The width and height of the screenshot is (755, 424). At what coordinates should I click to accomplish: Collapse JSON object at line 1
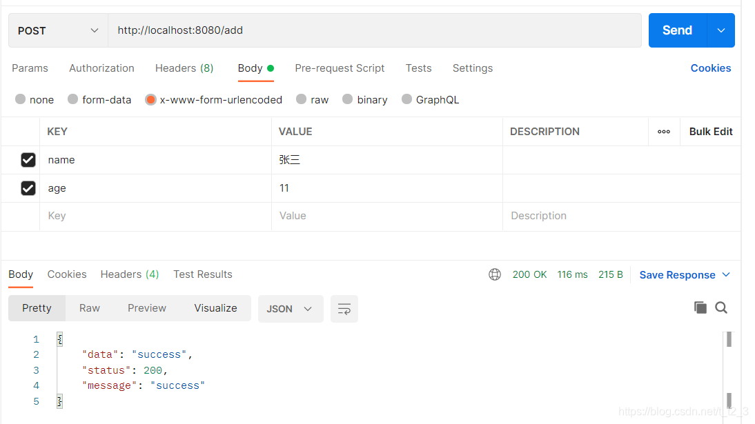(60, 339)
